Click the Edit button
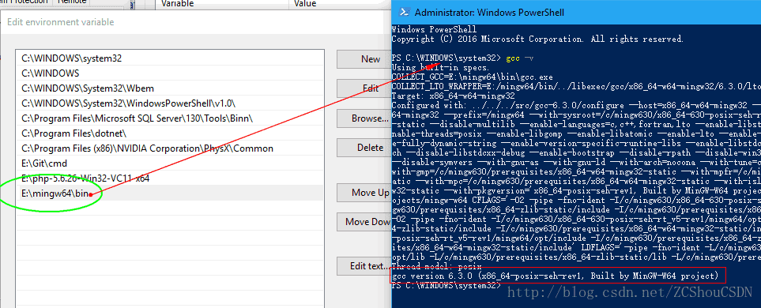This screenshot has width=761, height=308. [x=364, y=88]
